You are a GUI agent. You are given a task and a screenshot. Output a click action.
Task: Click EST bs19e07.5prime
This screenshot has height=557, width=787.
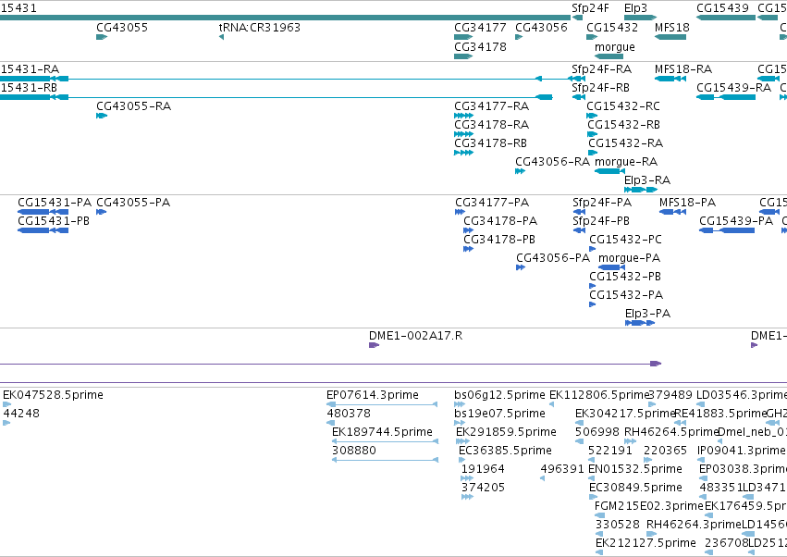499,414
